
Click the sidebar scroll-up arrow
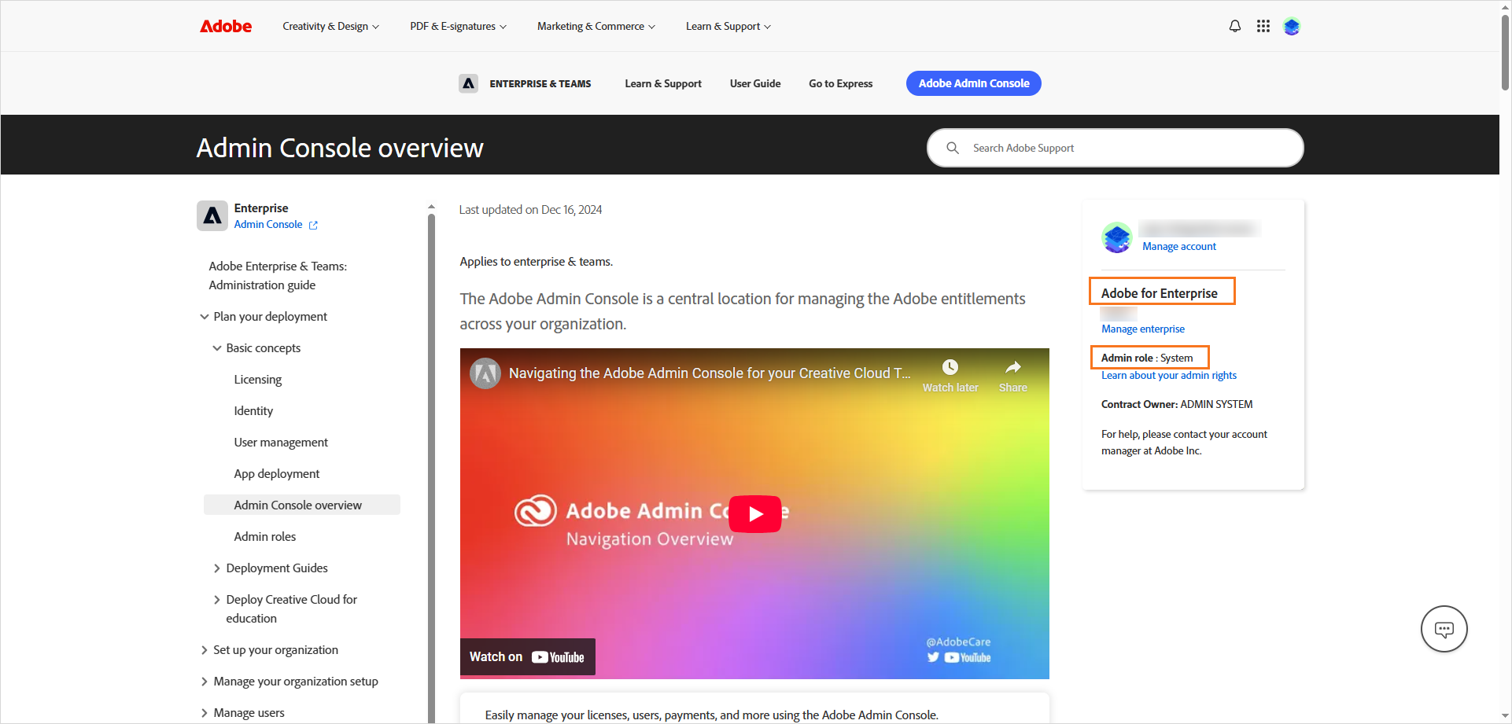tap(431, 207)
